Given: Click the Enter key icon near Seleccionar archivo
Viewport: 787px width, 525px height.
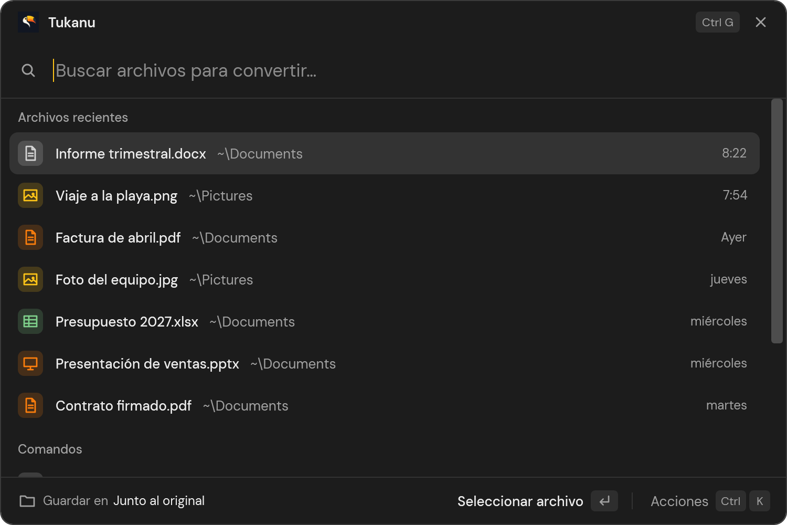Looking at the screenshot, I should [x=604, y=501].
